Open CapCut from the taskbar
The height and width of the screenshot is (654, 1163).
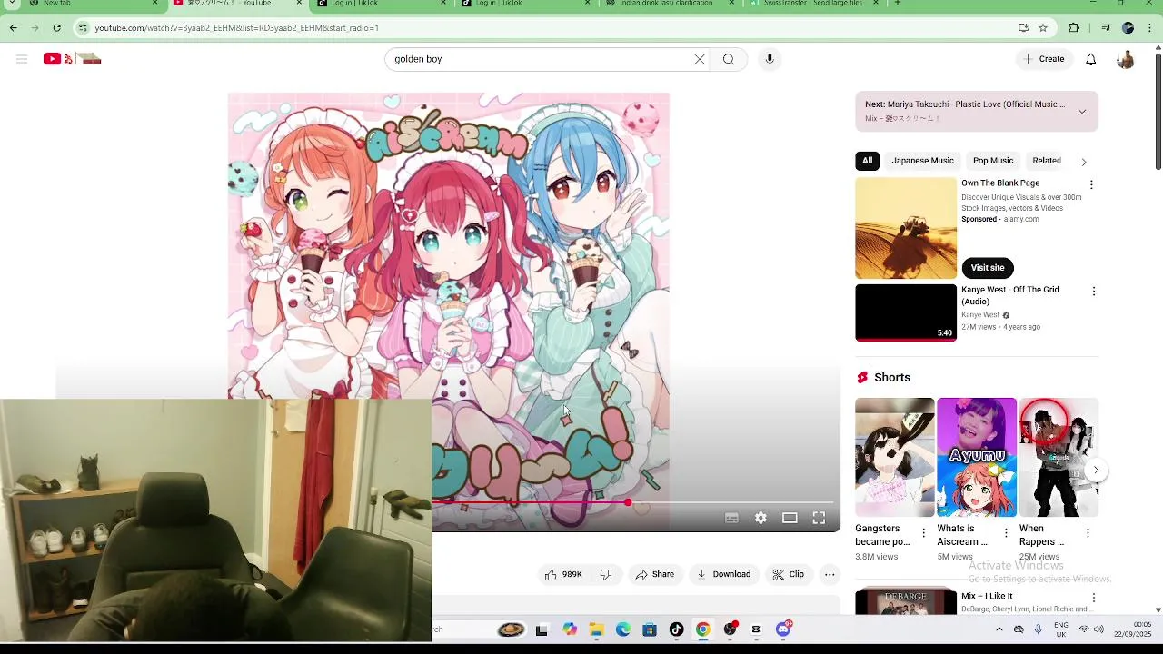tap(756, 629)
